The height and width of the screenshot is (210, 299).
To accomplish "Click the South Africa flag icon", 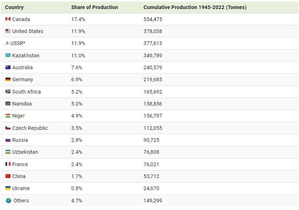I will [8, 91].
